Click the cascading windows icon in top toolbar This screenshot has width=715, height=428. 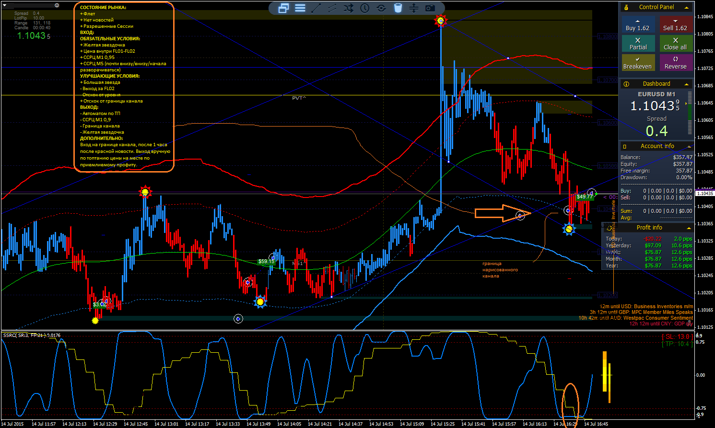[x=283, y=8]
